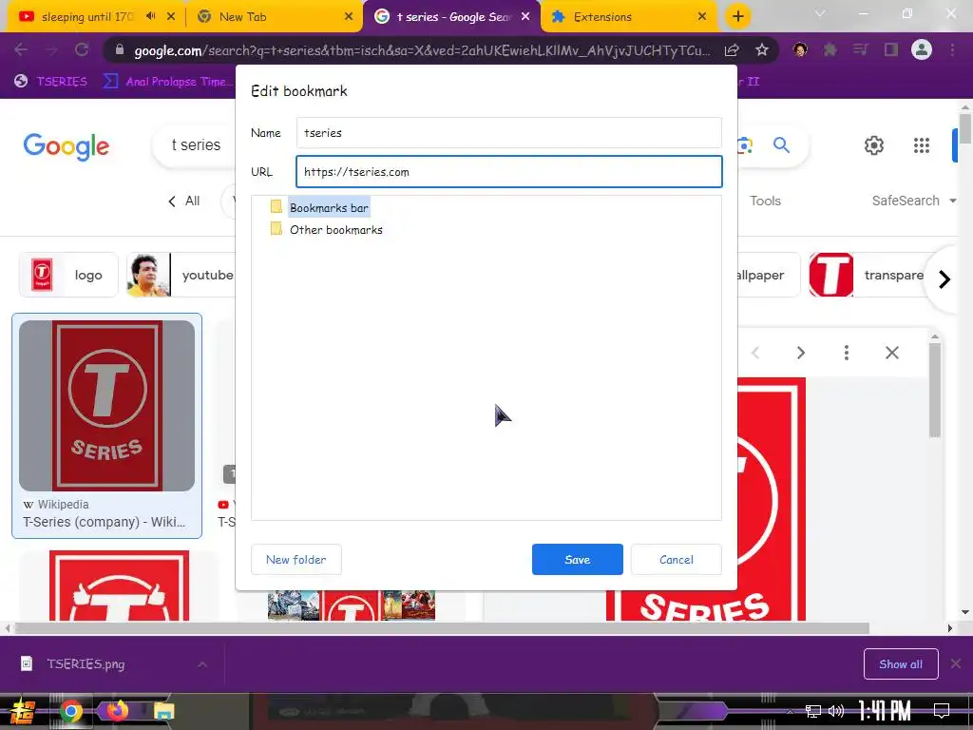Go to previous image in preview panel
973x730 pixels.
(x=755, y=353)
